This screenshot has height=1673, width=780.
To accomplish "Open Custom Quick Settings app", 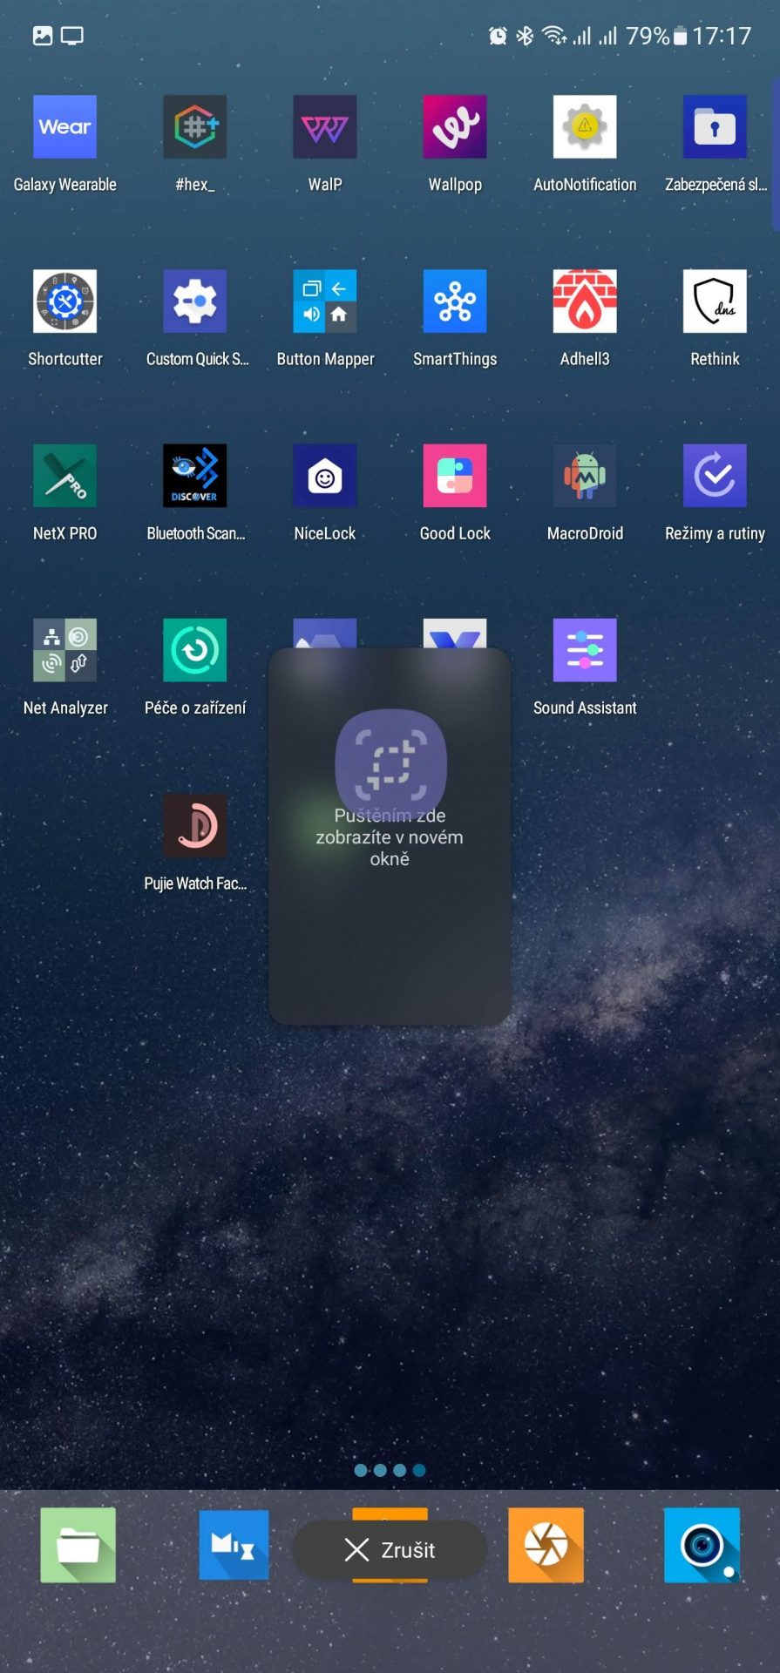I will 194,301.
